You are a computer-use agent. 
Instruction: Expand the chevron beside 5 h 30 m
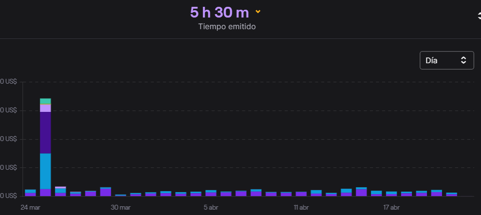tap(258, 12)
